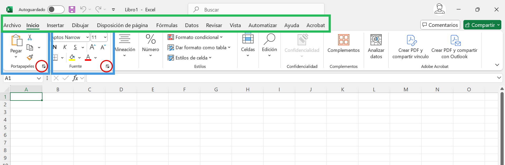Screen dimensions: 505x165
Task: Toggle the Autoguardado switch
Action: (x=56, y=9)
